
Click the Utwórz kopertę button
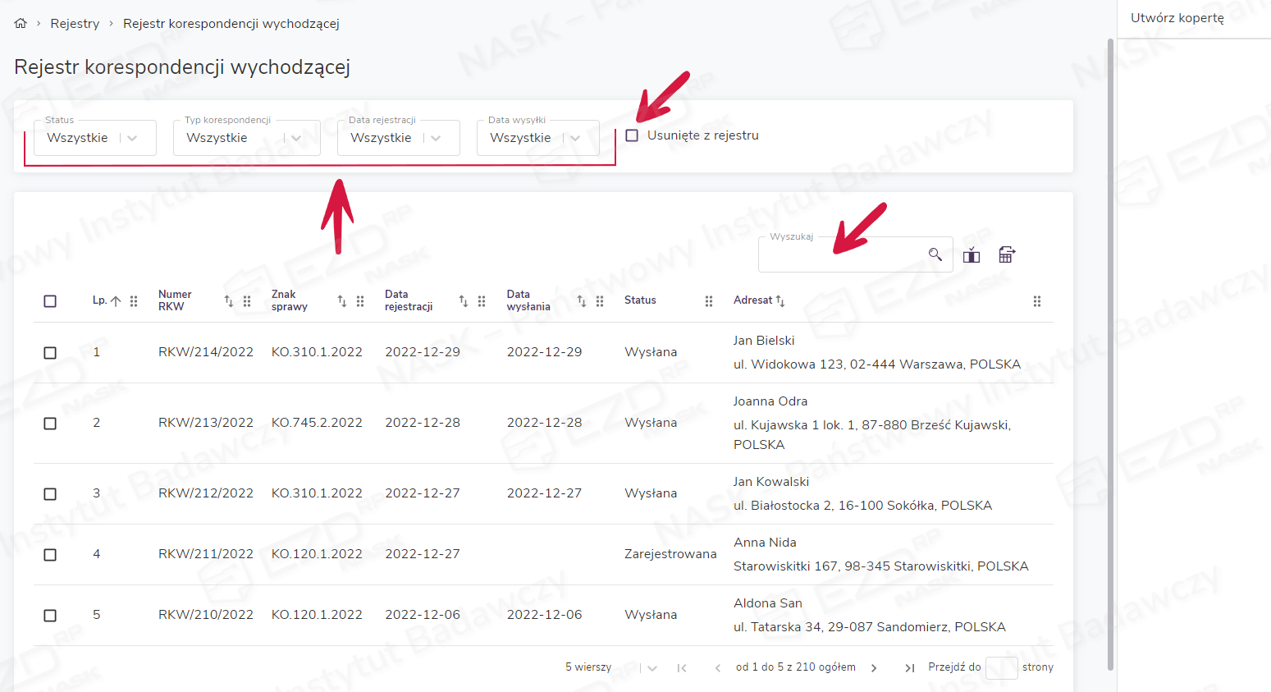[1177, 18]
